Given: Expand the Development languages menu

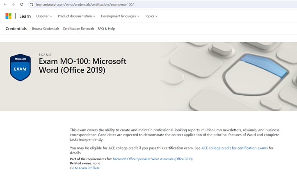Looking at the screenshot, I should click(120, 16).
